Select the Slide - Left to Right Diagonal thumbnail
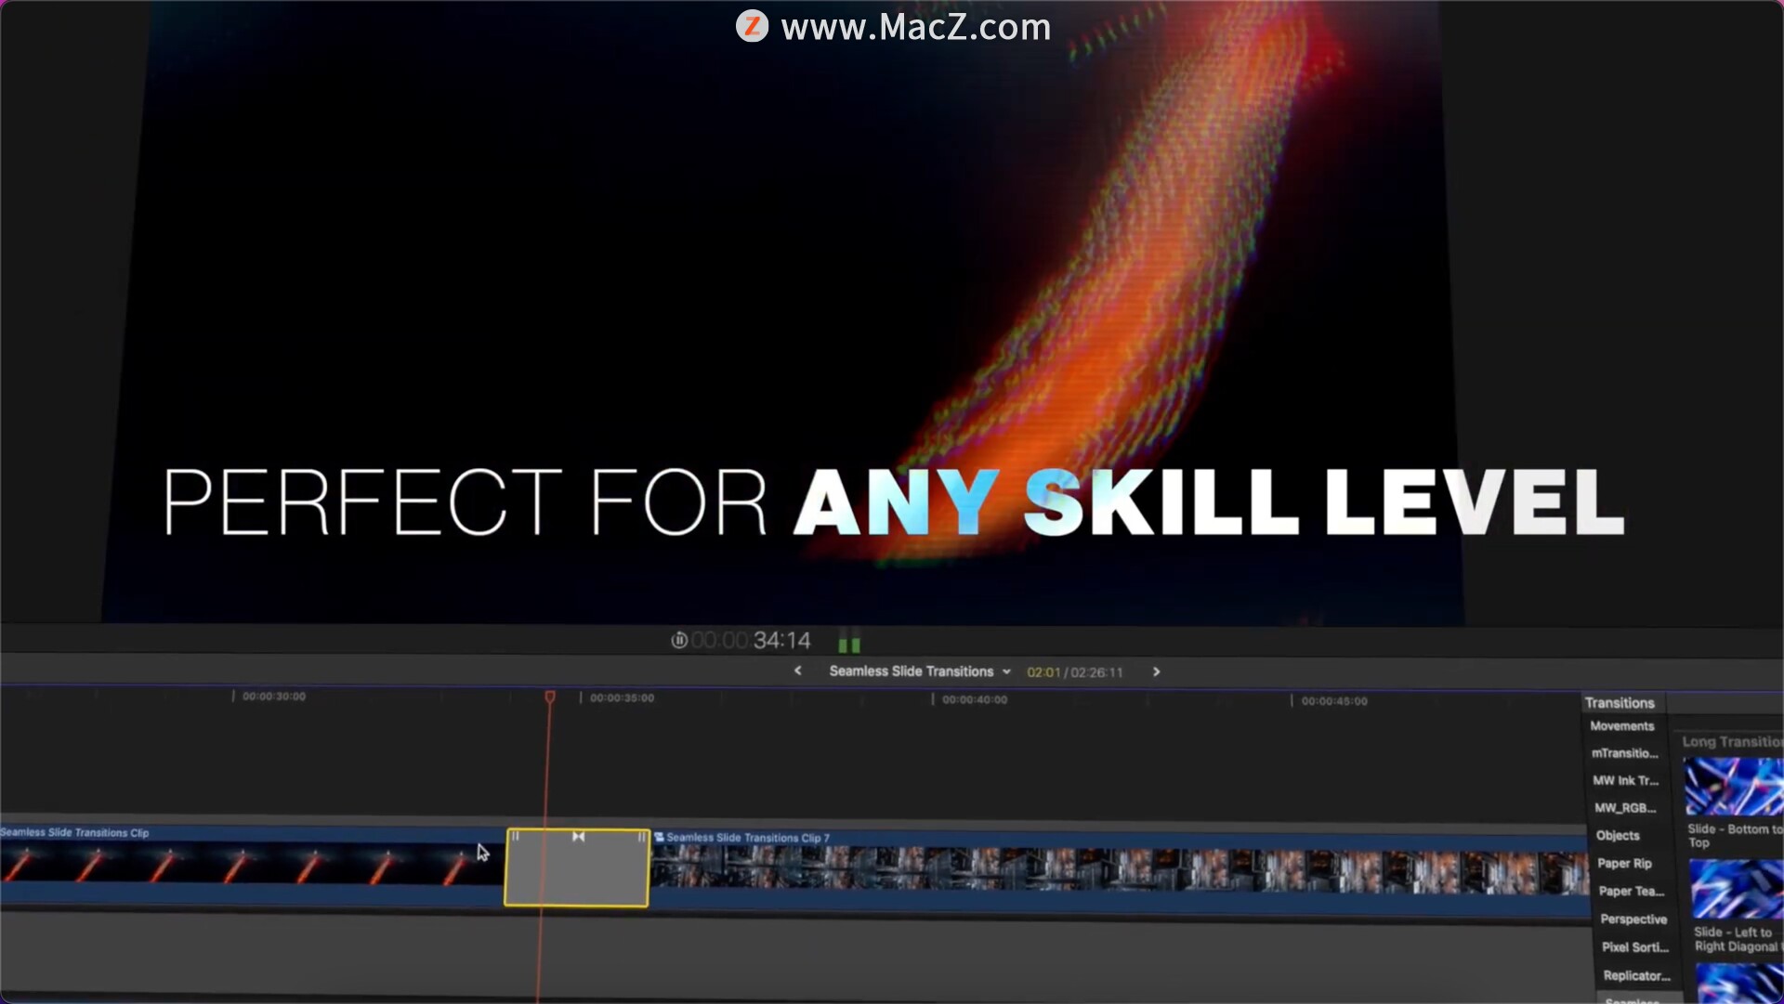 (x=1735, y=889)
